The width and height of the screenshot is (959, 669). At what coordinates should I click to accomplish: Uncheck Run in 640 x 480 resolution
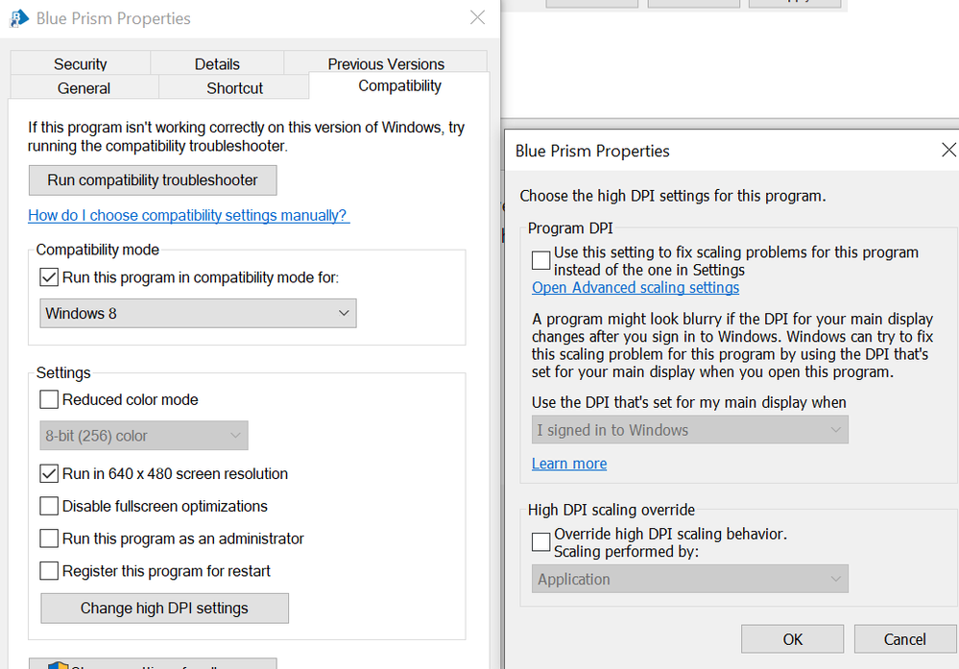(x=50, y=474)
